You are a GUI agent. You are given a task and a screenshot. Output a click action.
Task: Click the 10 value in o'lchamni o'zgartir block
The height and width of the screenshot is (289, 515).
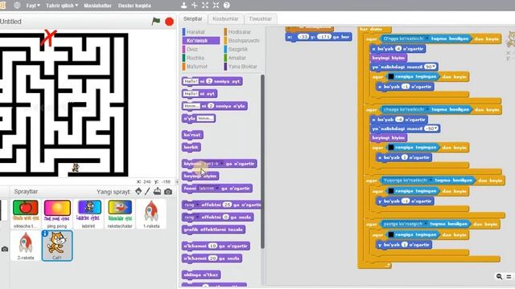pos(212,246)
